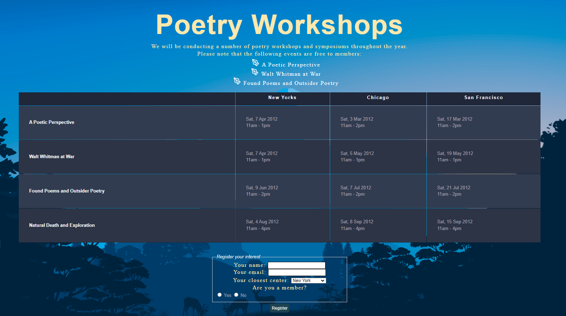Click the pen nib icon beside Walt Whitman at War

(x=255, y=72)
